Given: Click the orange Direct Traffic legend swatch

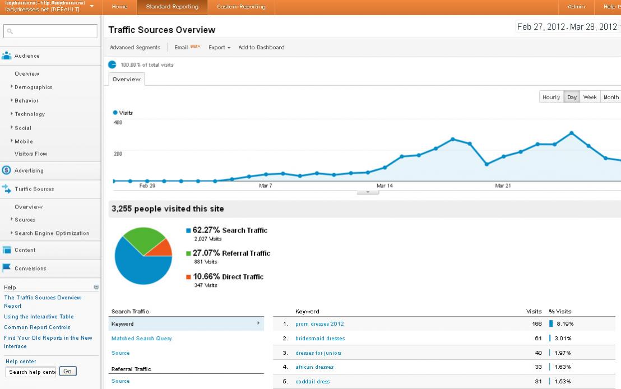Looking at the screenshot, I should coord(188,276).
